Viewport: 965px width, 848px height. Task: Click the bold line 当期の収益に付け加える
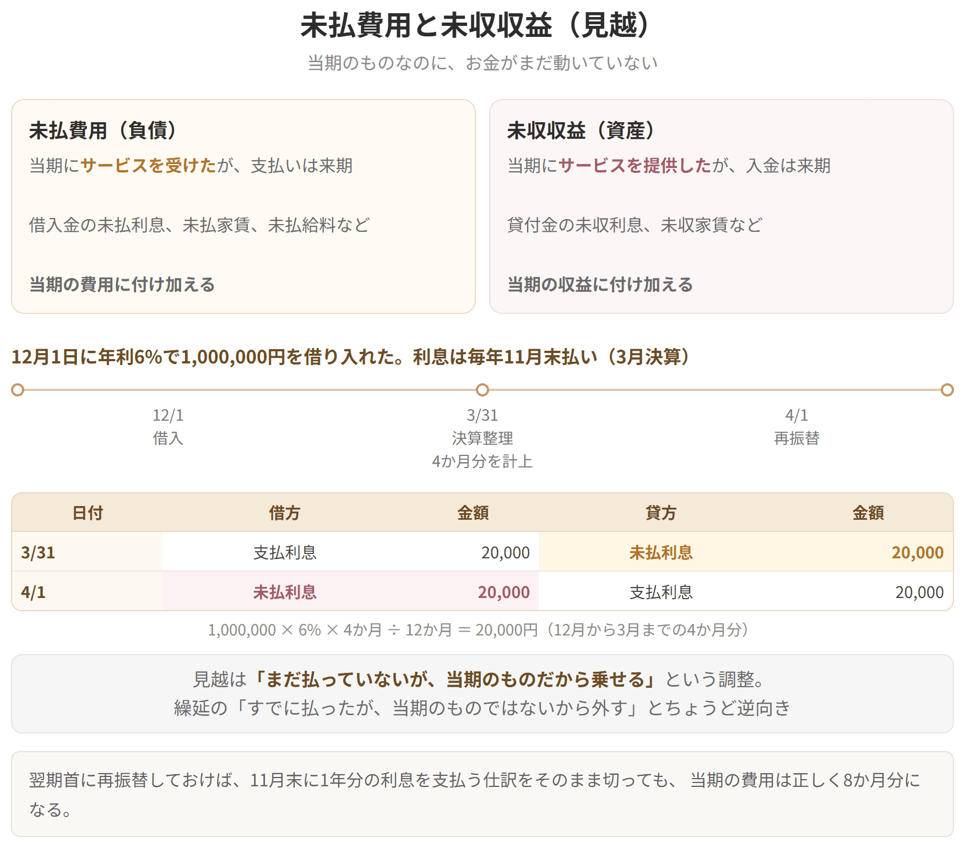click(600, 284)
